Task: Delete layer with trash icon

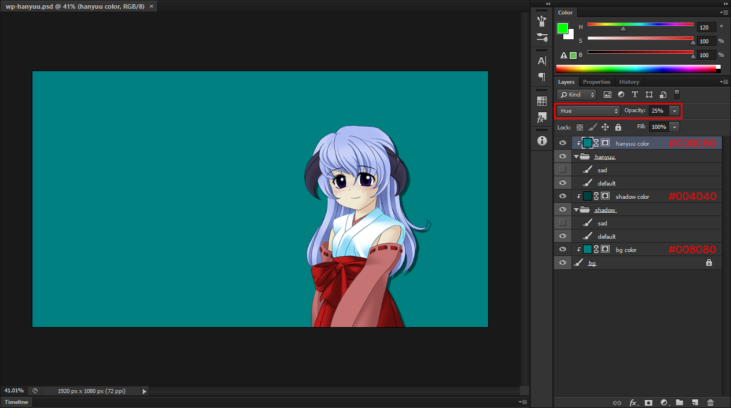Action: pos(710,402)
